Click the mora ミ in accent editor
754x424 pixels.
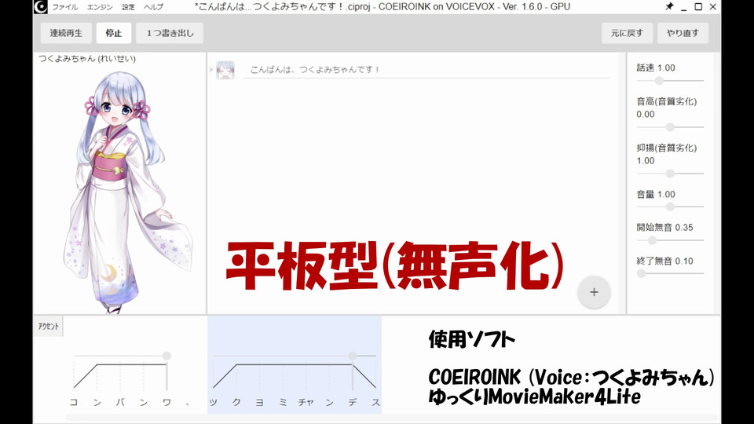coord(283,402)
